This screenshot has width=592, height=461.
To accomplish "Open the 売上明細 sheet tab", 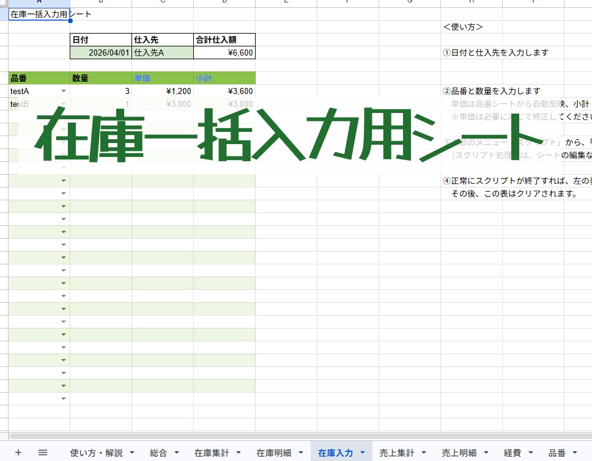I will (459, 452).
